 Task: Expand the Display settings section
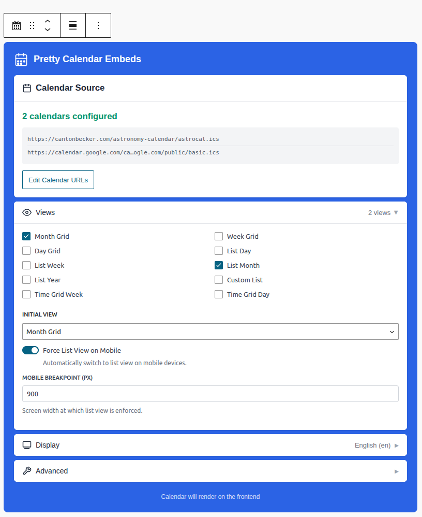(x=210, y=445)
